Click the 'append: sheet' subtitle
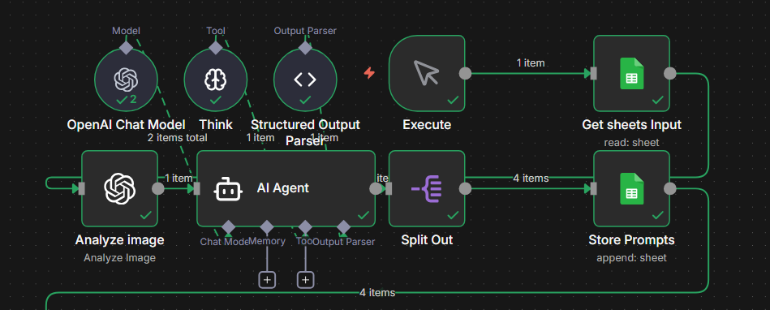 pyautogui.click(x=631, y=258)
